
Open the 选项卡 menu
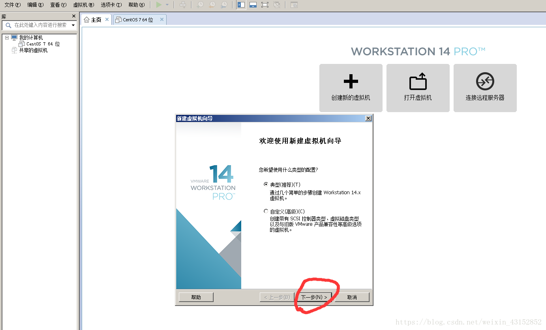click(111, 5)
